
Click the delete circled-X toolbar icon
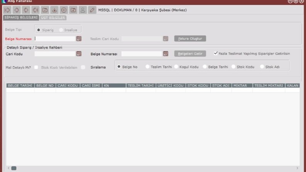[64, 10]
